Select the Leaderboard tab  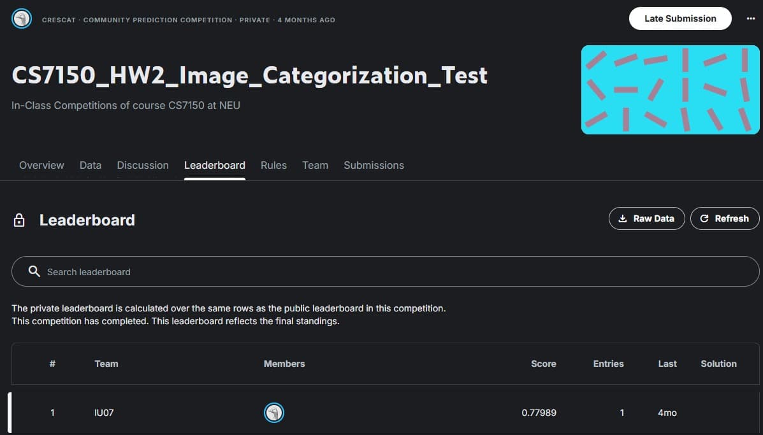(x=215, y=165)
